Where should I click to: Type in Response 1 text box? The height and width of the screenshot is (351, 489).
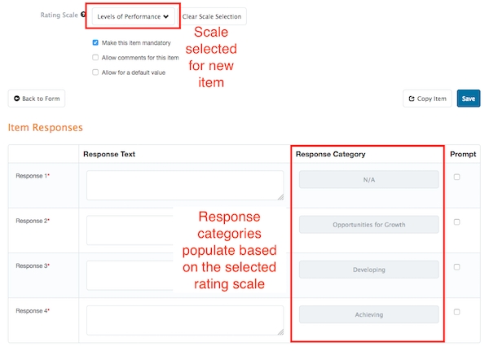[185, 185]
